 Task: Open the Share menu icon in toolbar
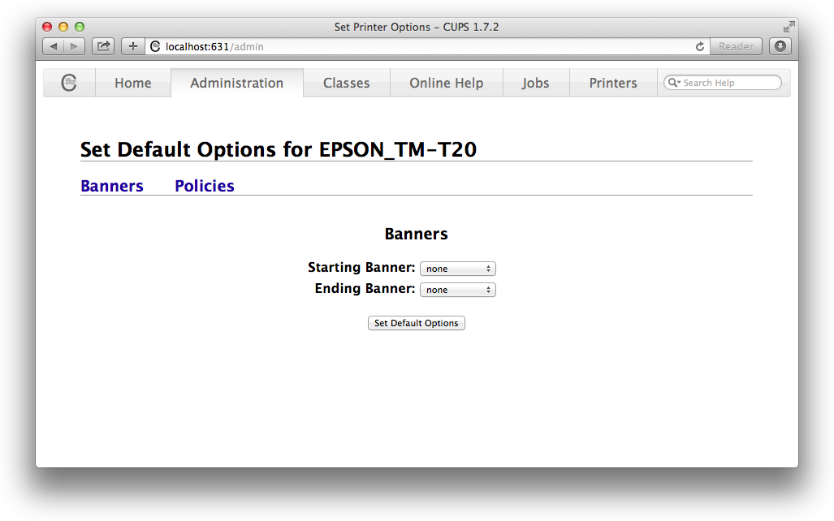103,46
